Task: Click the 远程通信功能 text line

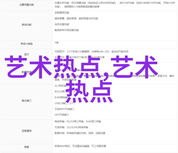Action: click(62, 13)
